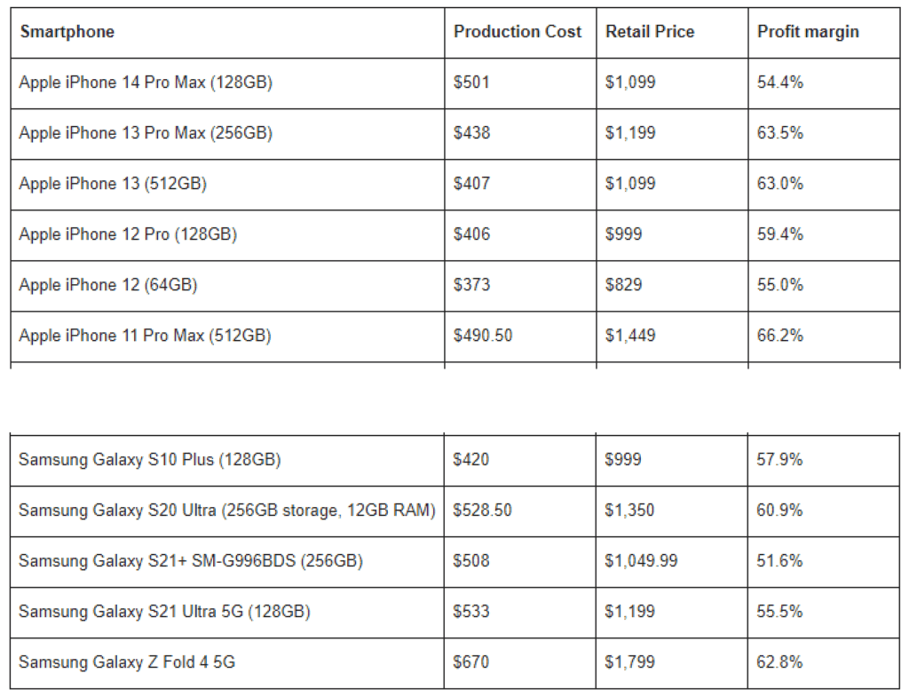Select the $670 production cost cell

(471, 662)
